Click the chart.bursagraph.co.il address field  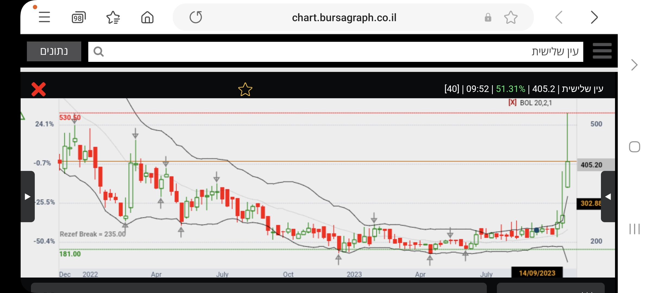(344, 18)
